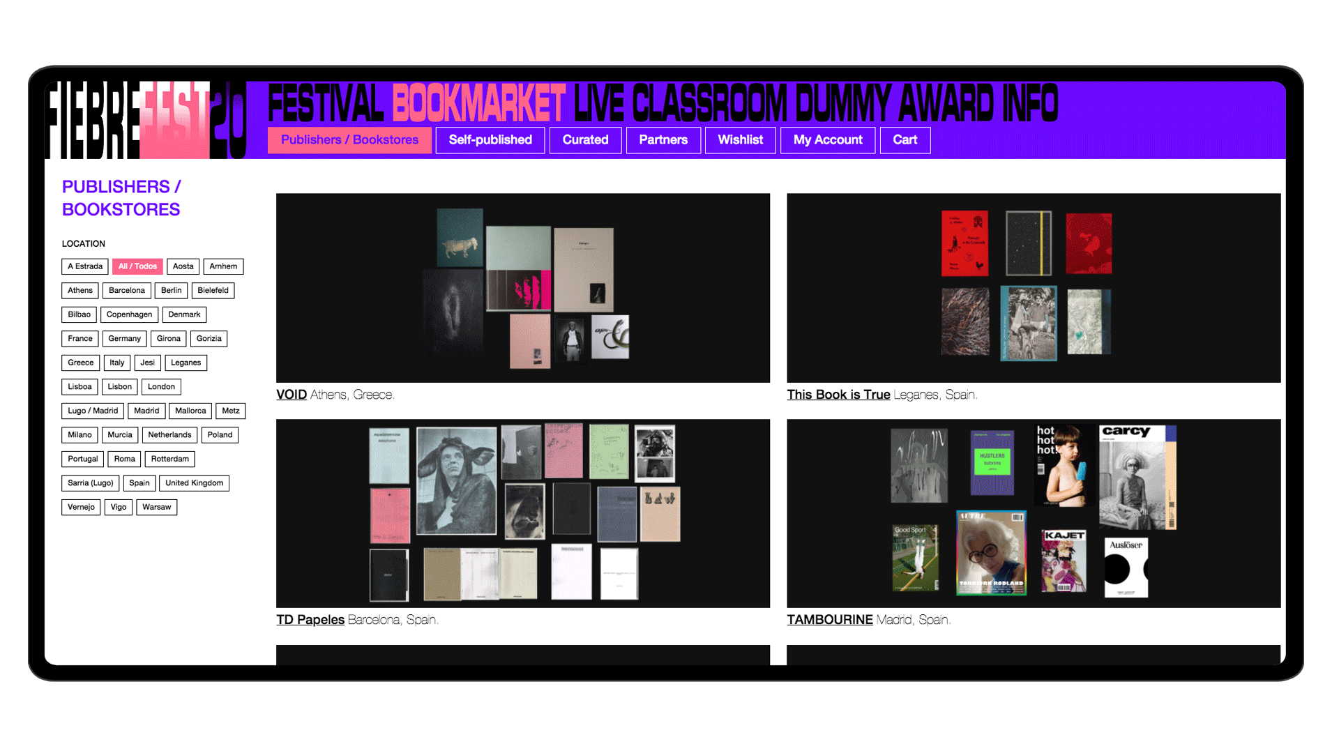Go to the LIVE section
Viewport: 1339px width, 753px height.
point(600,103)
